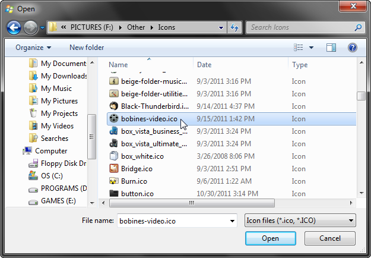The height and width of the screenshot is (258, 371).
Task: Toggle the preview pane icon
Action: [x=331, y=48]
